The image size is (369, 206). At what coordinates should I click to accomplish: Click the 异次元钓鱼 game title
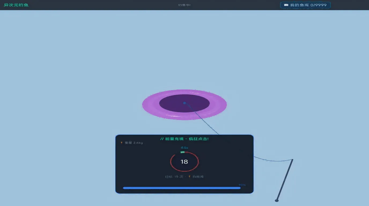[x=16, y=5]
